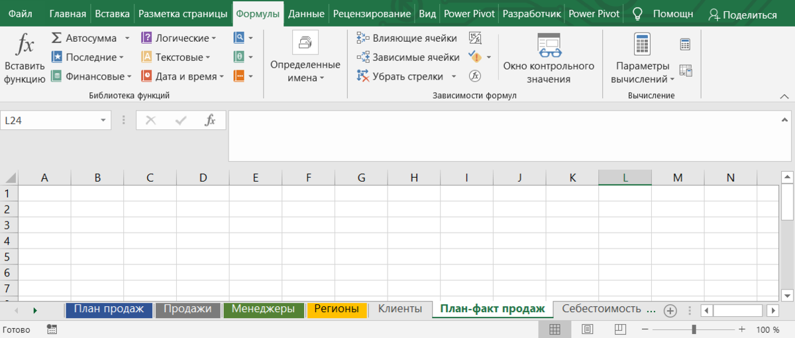Expand the Error Checking dropdown arrow
This screenshot has width=795, height=338.
tap(489, 57)
